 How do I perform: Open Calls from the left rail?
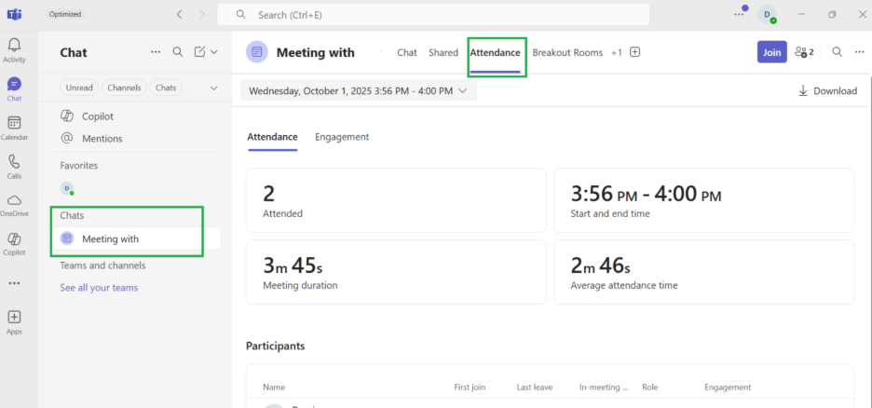click(14, 167)
